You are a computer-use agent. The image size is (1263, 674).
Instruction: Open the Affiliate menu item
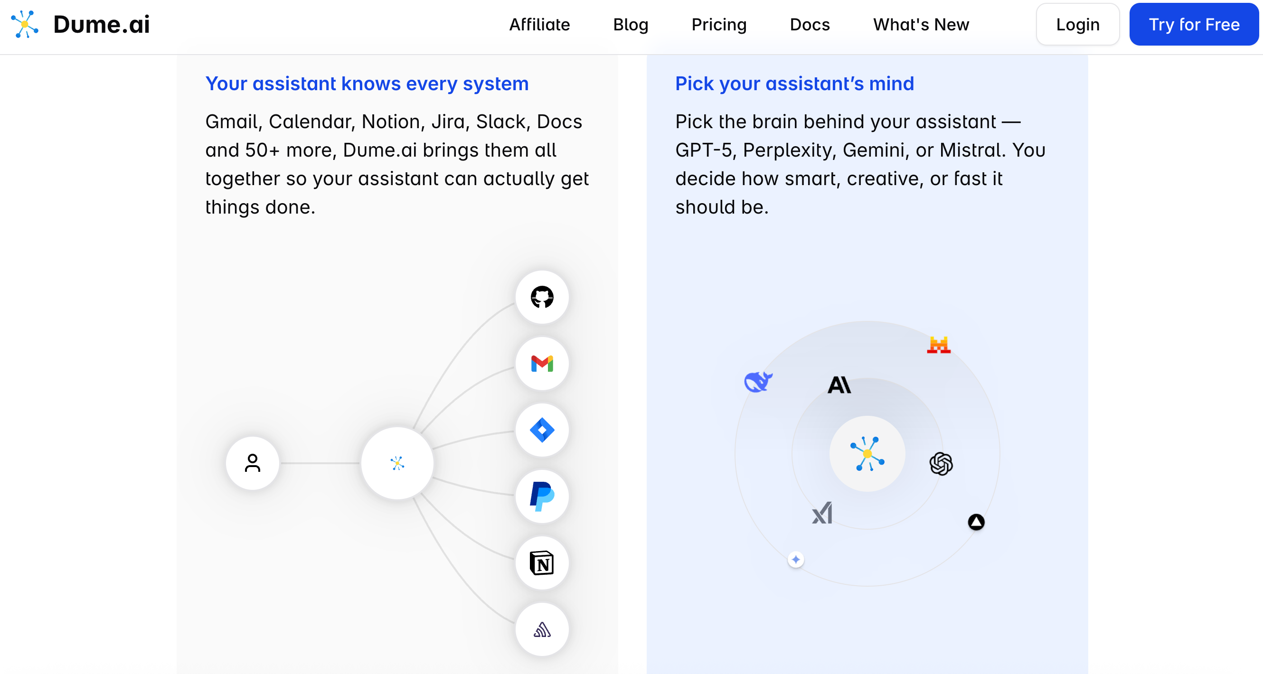pos(539,25)
